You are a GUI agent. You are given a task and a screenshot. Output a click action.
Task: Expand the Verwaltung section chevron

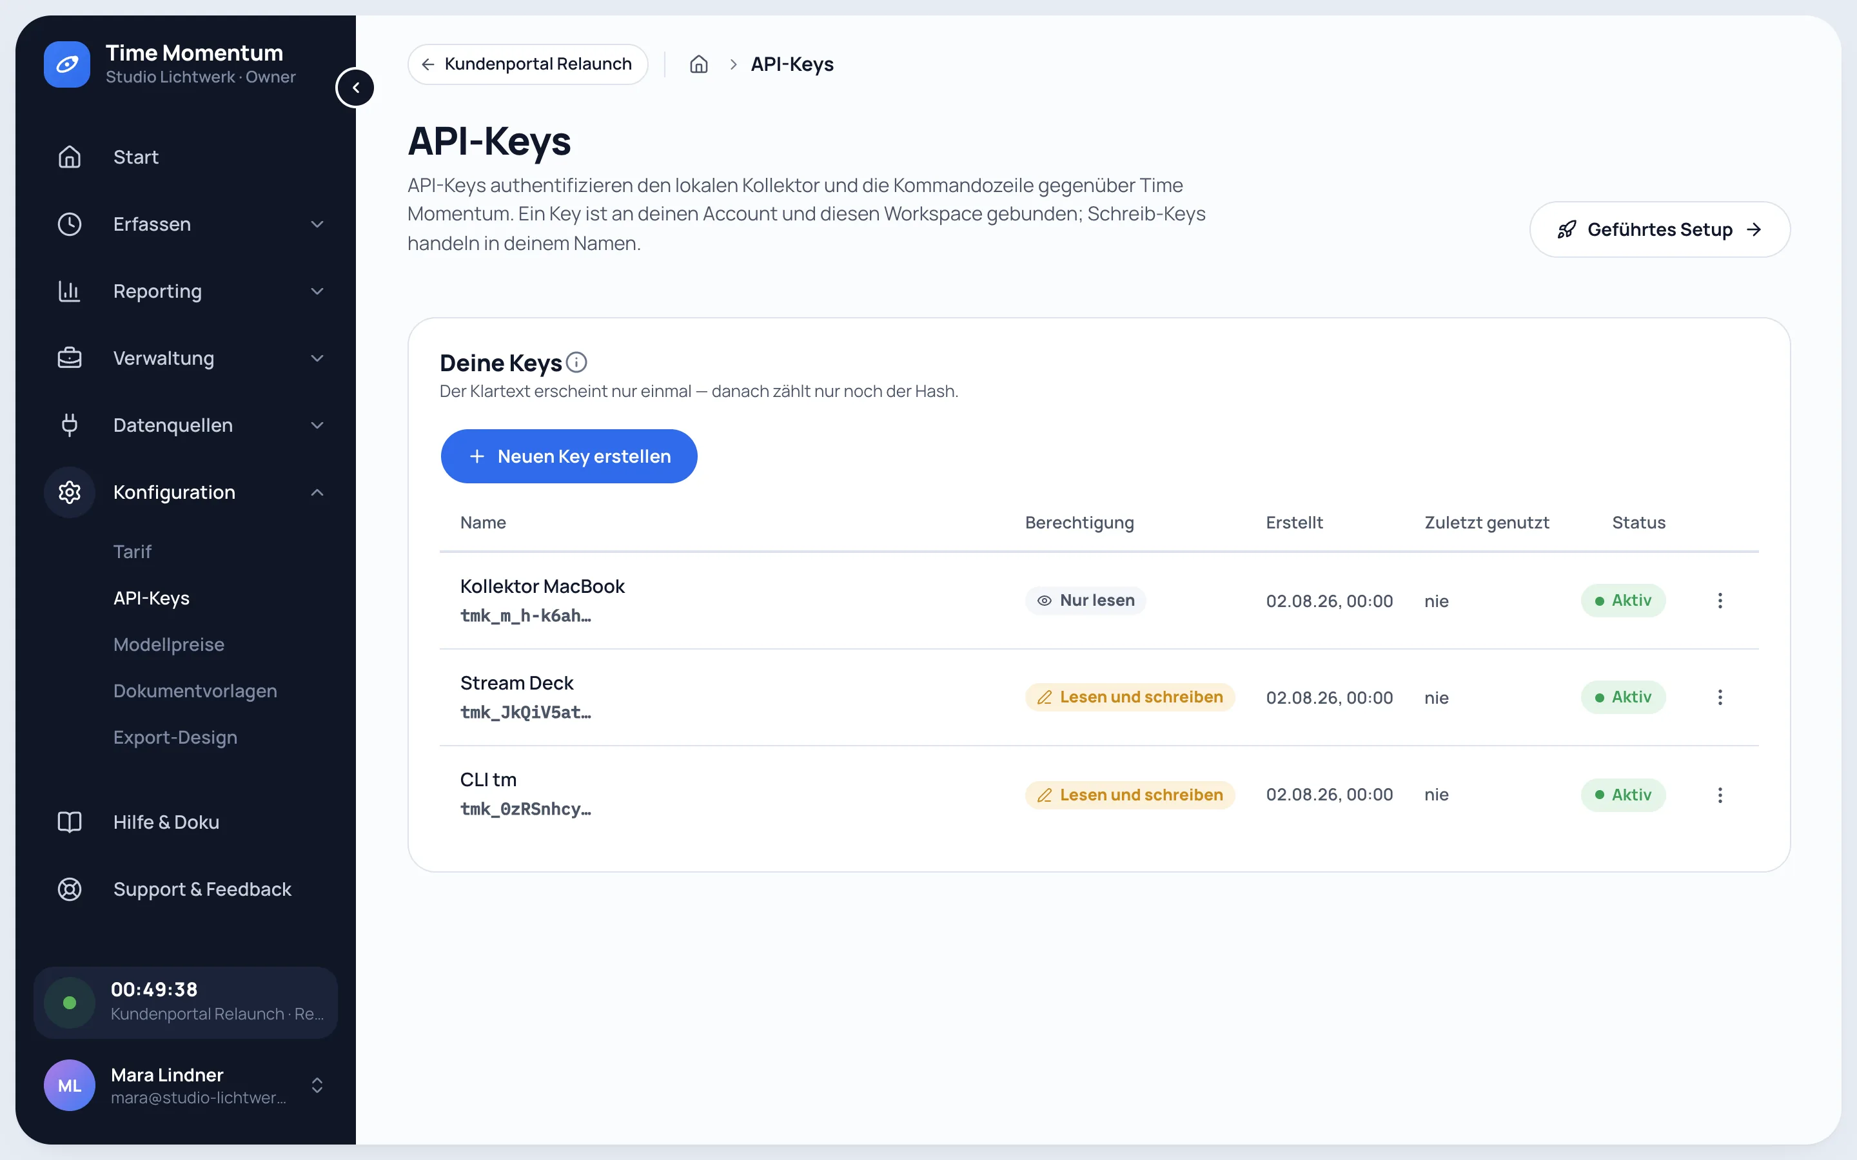[x=317, y=358]
